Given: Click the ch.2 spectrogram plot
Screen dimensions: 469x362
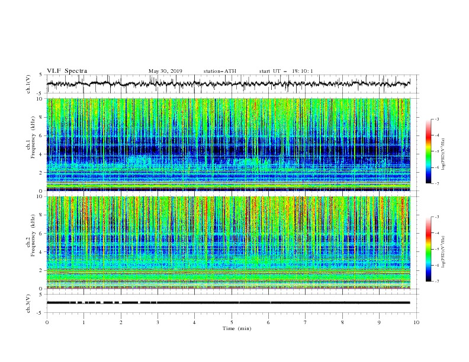Looking at the screenshot, I should [x=229, y=243].
